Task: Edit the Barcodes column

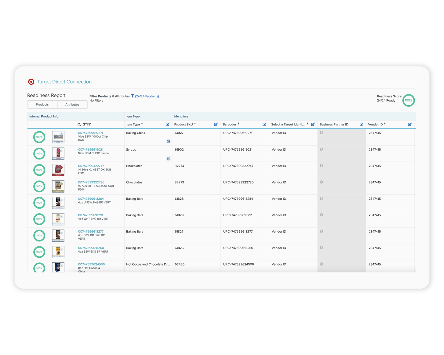Action: pyautogui.click(x=265, y=125)
